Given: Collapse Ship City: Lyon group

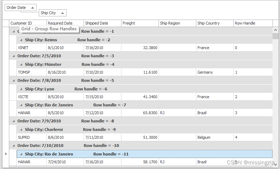Looking at the screenshot, I should [x=21, y=89].
